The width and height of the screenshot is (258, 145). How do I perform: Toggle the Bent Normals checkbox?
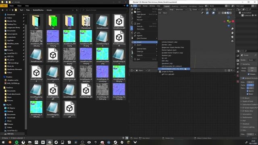(x=248, y=91)
